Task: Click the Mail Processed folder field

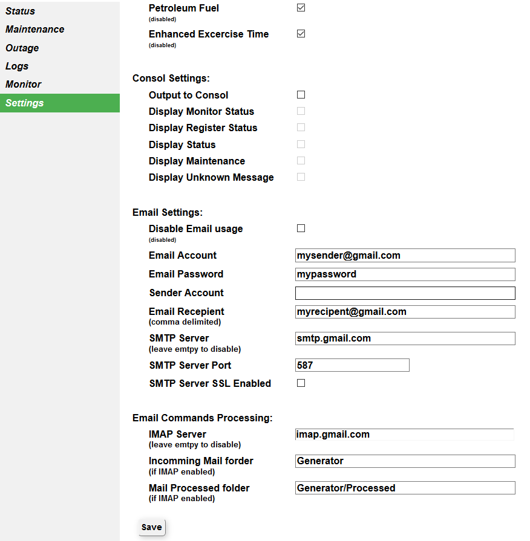Action: pyautogui.click(x=405, y=488)
